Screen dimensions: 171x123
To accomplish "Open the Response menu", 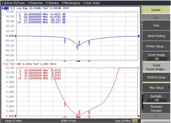I will pos(35,3).
